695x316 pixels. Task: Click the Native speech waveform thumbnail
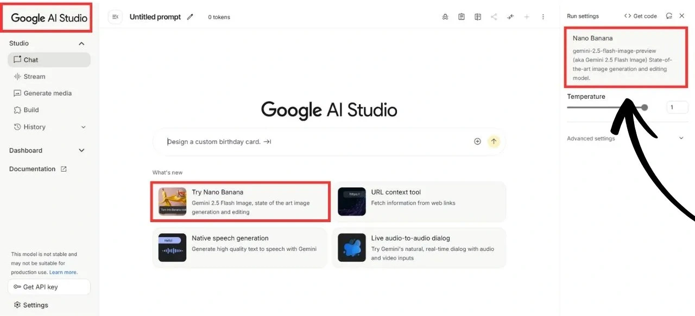pos(173,248)
